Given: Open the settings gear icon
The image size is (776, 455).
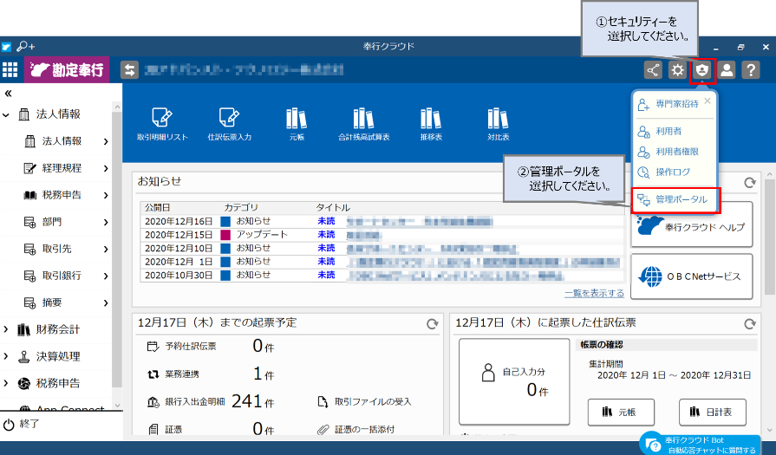Looking at the screenshot, I should click(x=677, y=69).
